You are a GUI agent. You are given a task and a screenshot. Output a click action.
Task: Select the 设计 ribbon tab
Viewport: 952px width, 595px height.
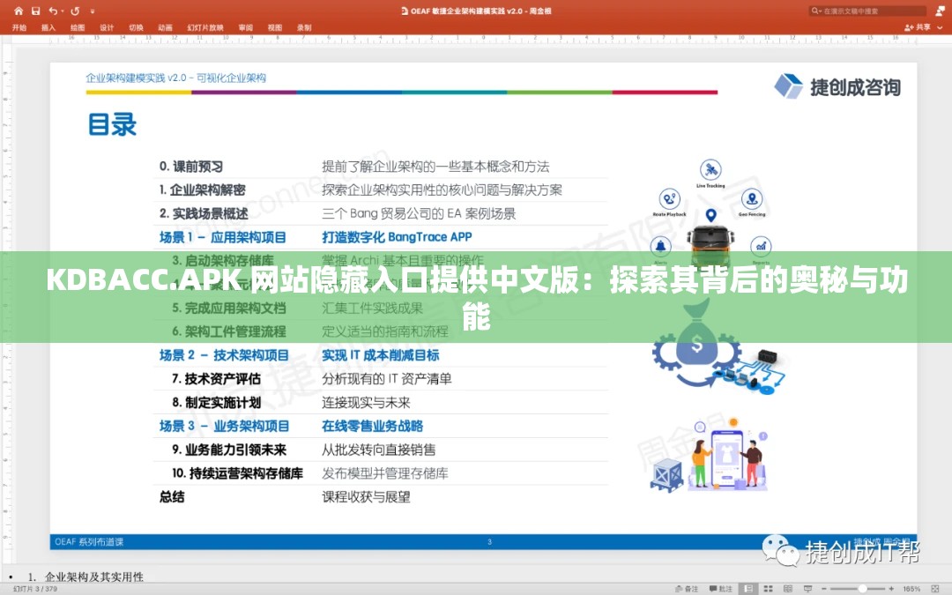coord(107,28)
